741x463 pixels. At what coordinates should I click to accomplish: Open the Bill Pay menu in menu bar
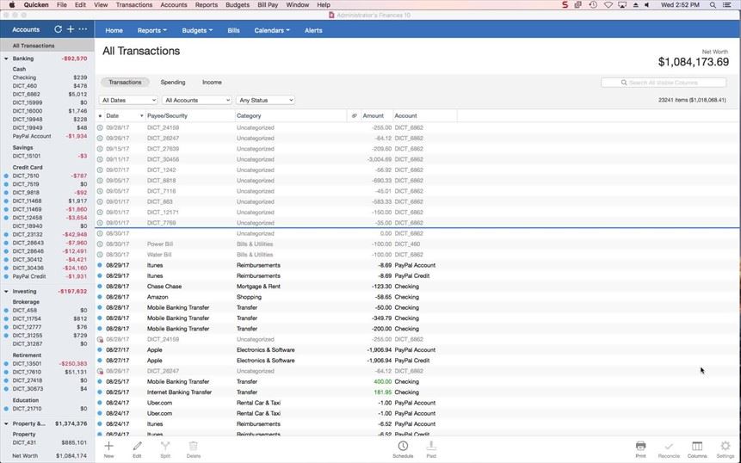pyautogui.click(x=268, y=4)
